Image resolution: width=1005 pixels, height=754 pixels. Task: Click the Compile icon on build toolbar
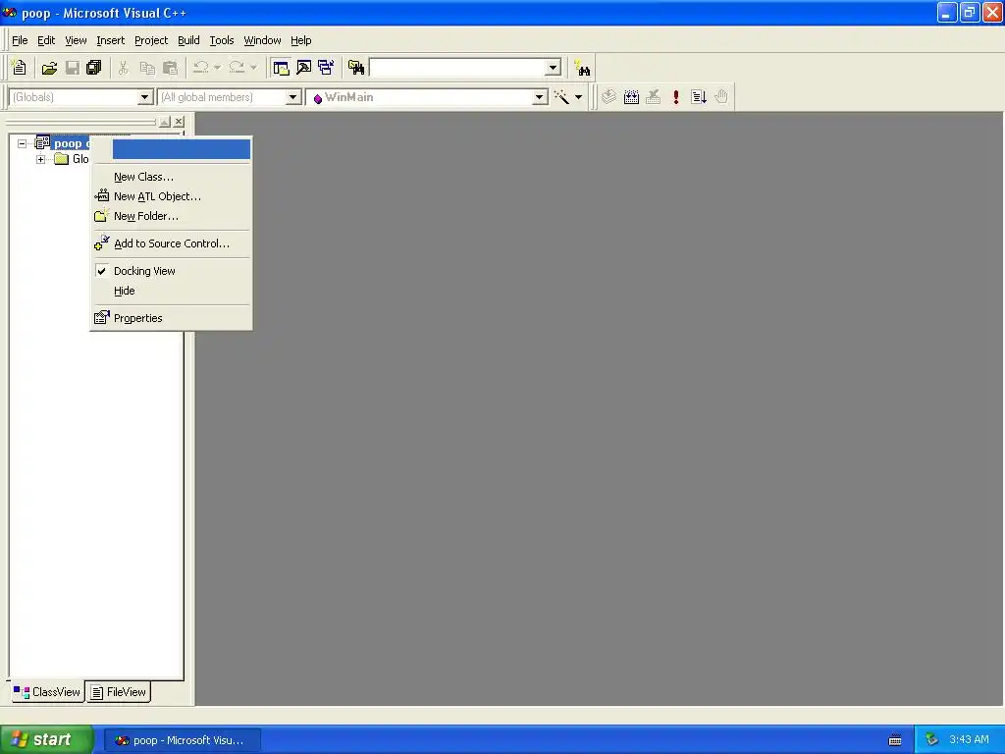pyautogui.click(x=608, y=97)
